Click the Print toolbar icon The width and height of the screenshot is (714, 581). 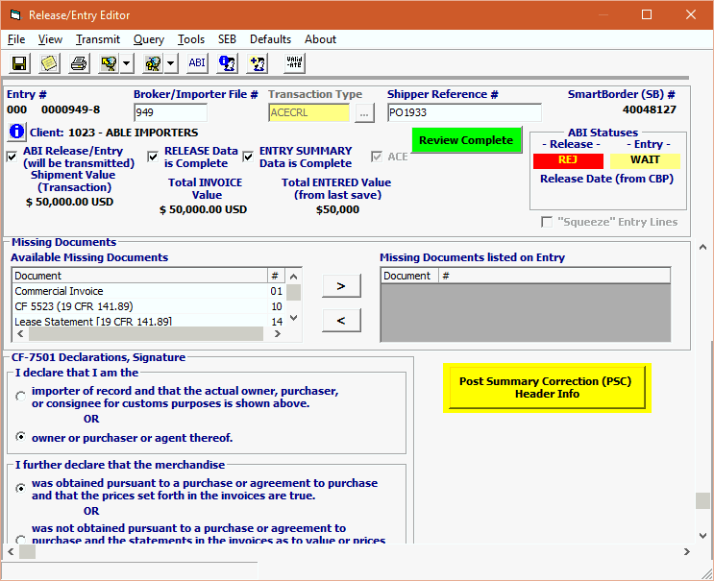(78, 63)
